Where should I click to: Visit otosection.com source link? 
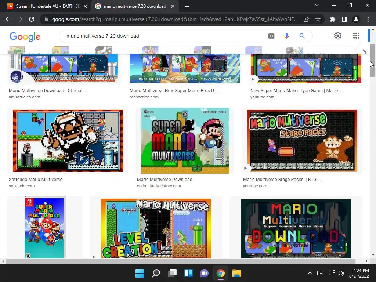click(x=144, y=97)
